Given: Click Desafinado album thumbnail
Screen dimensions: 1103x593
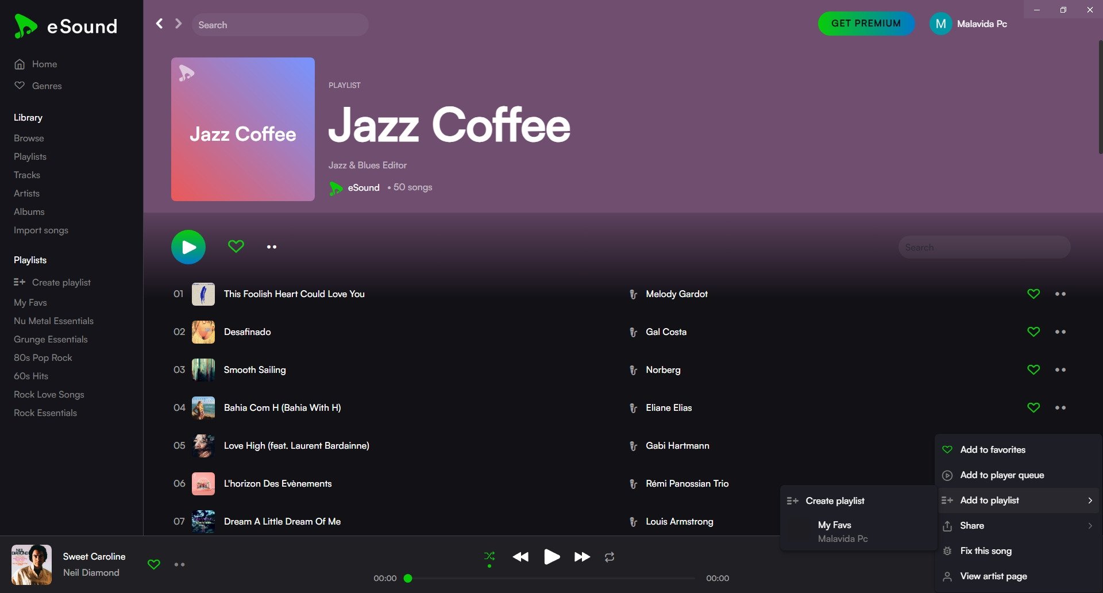Looking at the screenshot, I should pyautogui.click(x=203, y=332).
